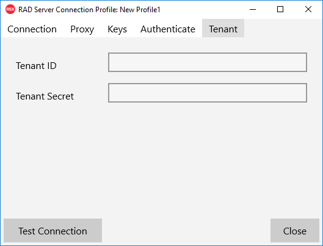Select the Keys tab
Viewport: 323px width, 246px height.
tap(117, 29)
